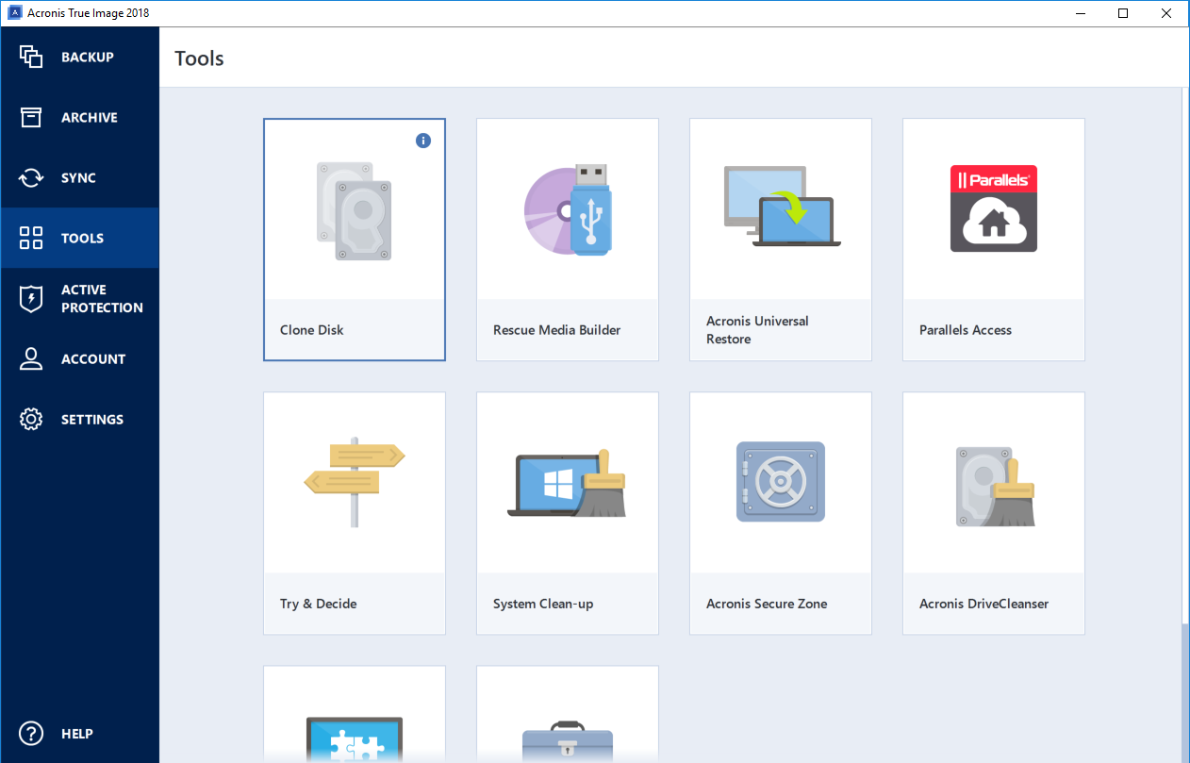Click the Acronis Secure Zone safe icon

click(781, 482)
